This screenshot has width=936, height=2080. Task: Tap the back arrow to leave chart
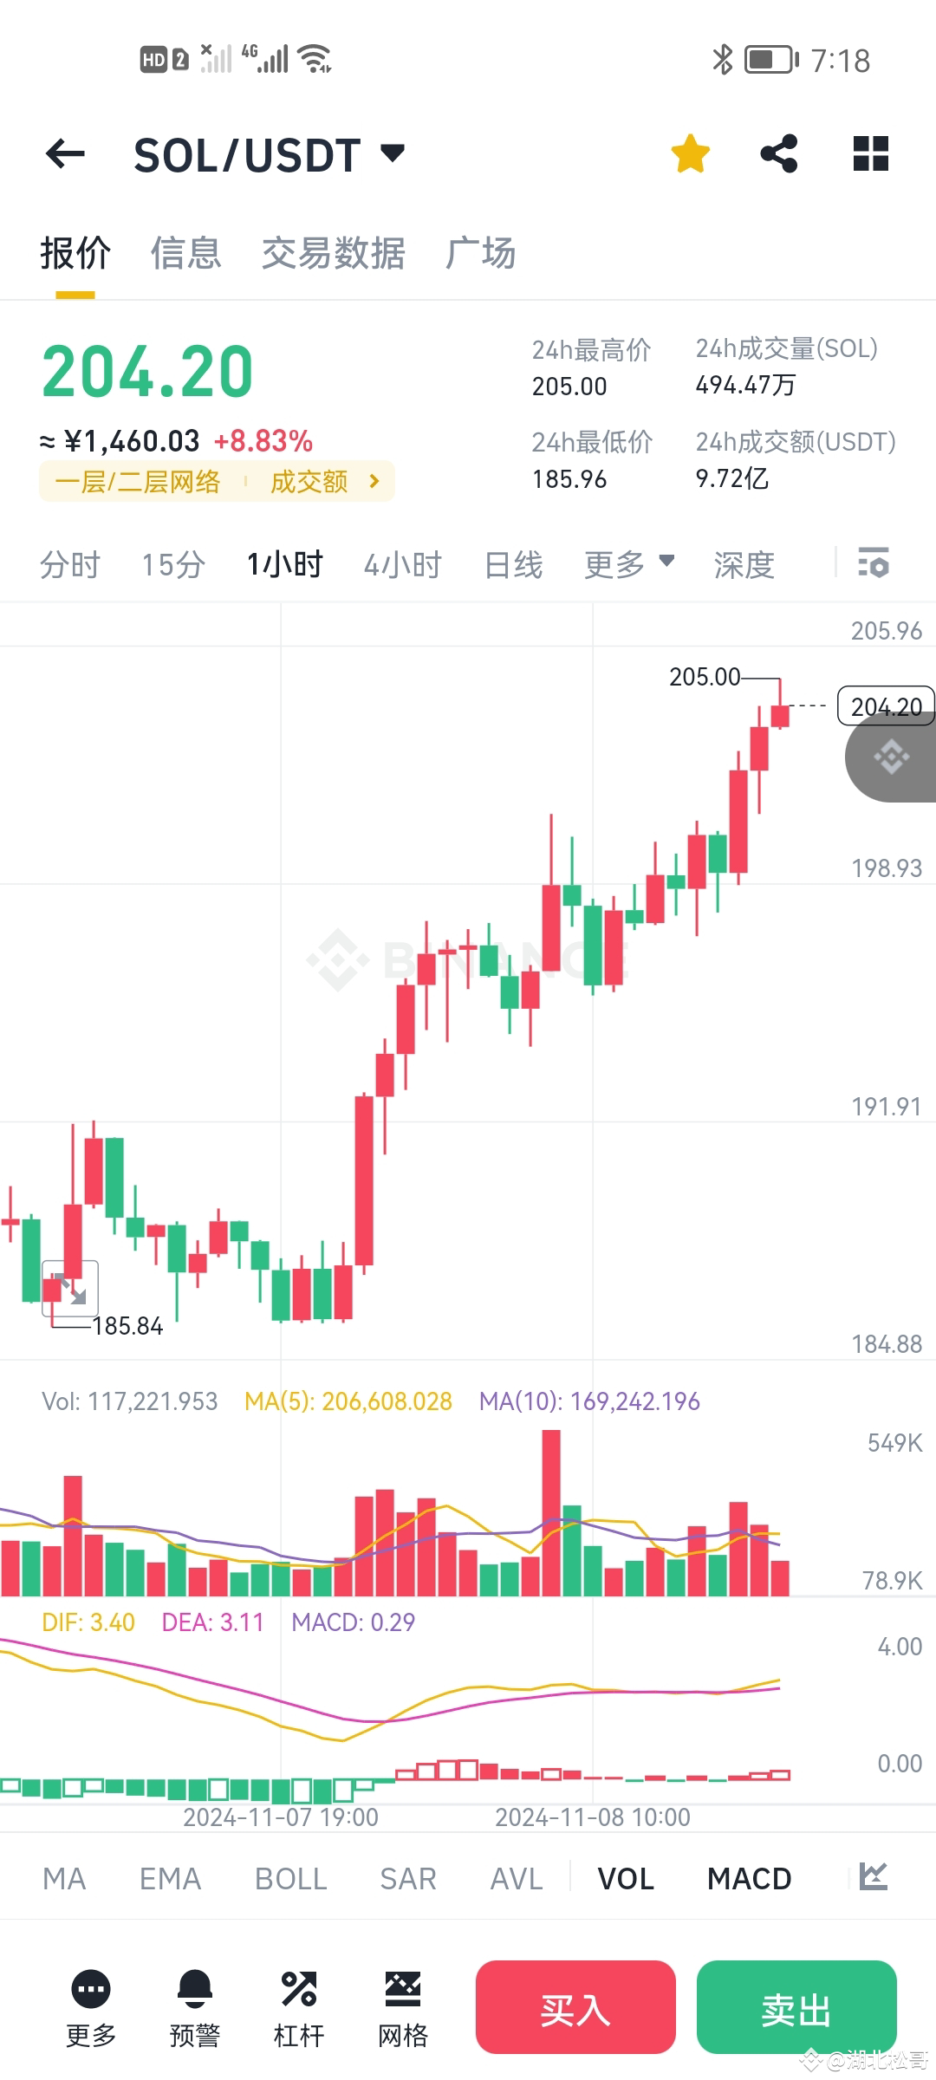[x=63, y=153]
